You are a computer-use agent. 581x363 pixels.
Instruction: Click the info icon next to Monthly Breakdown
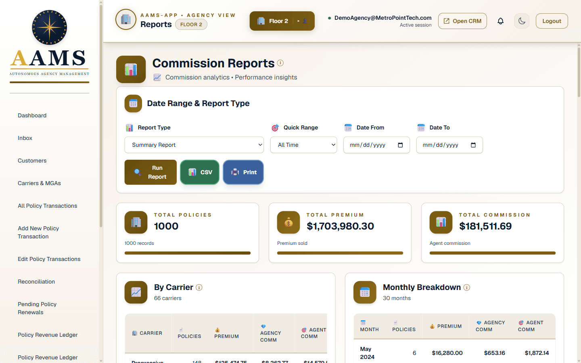coord(467,288)
